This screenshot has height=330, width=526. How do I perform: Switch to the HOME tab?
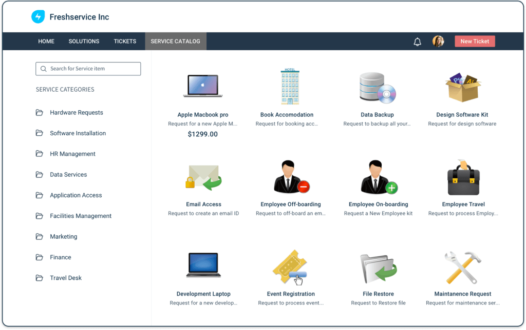[x=46, y=41]
